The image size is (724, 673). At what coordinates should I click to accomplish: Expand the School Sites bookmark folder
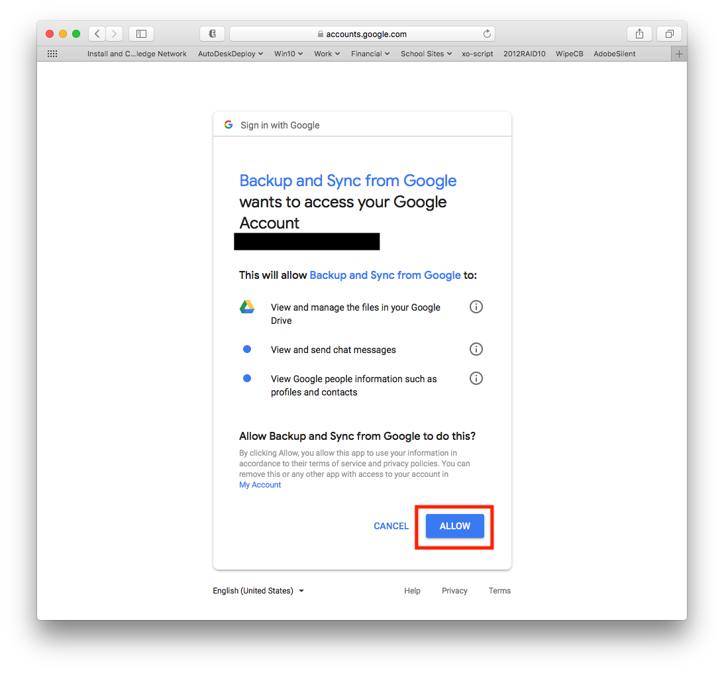(426, 54)
